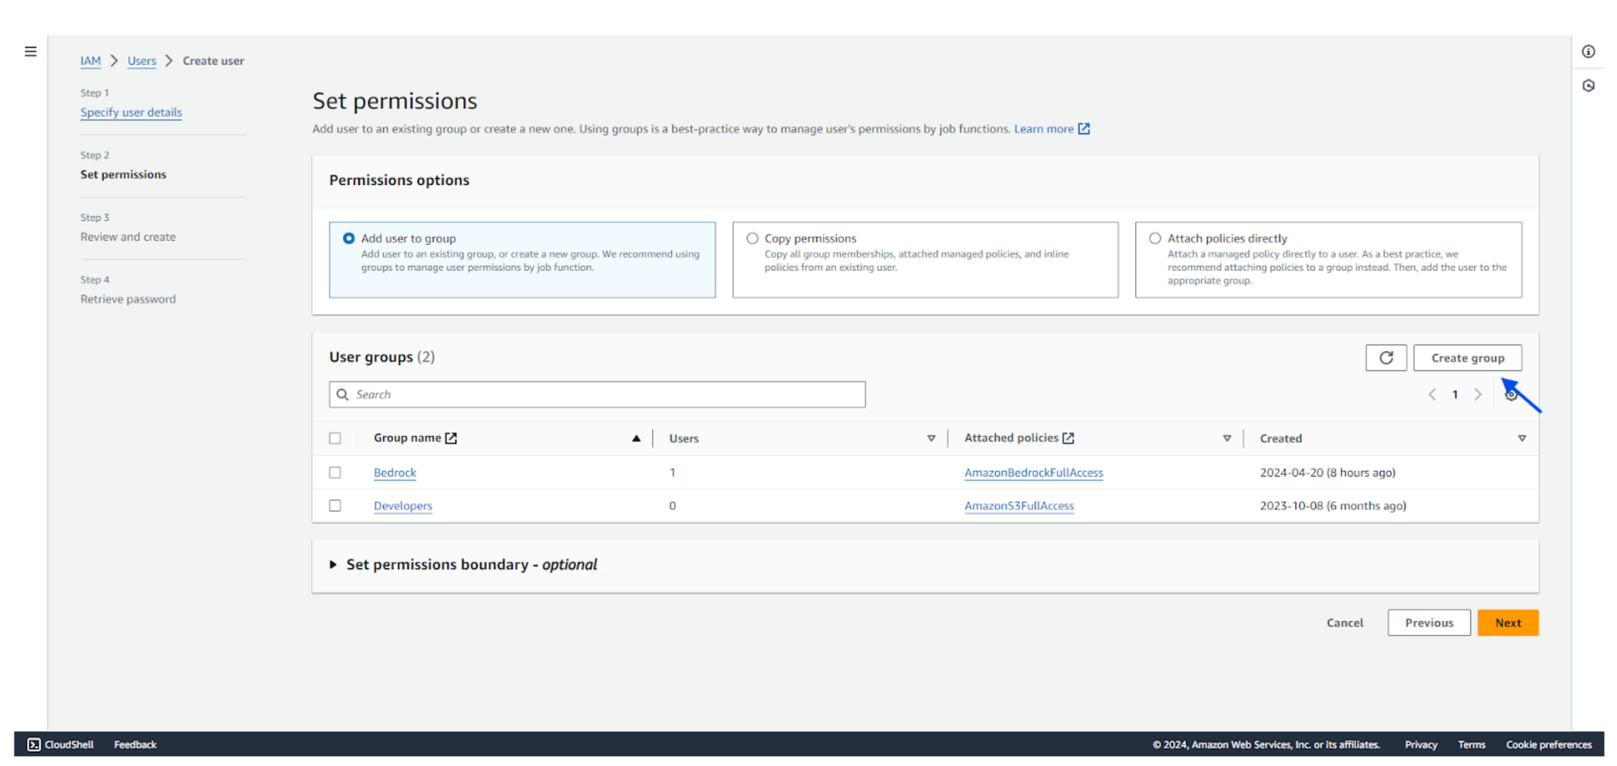Open the hamburger navigation menu
Viewport: 1617px width, 766px height.
coord(31,52)
